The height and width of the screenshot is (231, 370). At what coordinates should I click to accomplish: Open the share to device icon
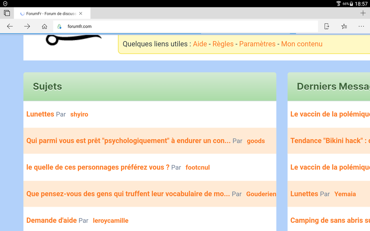[x=327, y=26]
